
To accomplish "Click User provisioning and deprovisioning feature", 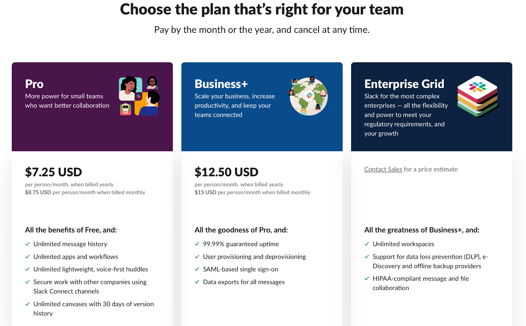I will 254,257.
